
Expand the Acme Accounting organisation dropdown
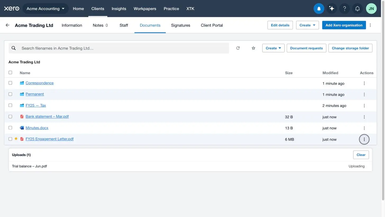click(x=45, y=8)
